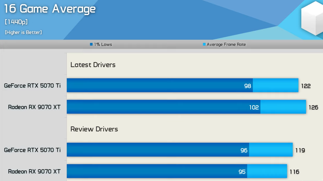Screen dimensions: 323x181
Task: Click the 96 value in the bar
Action: point(244,150)
